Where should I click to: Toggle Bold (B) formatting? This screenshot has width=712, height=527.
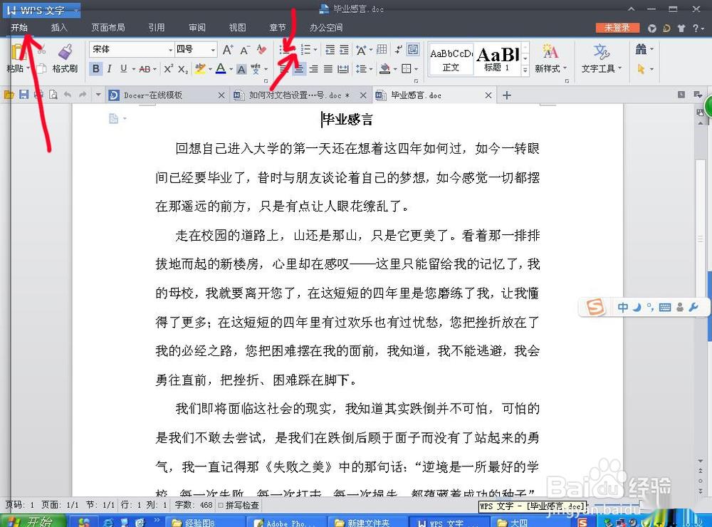point(96,68)
